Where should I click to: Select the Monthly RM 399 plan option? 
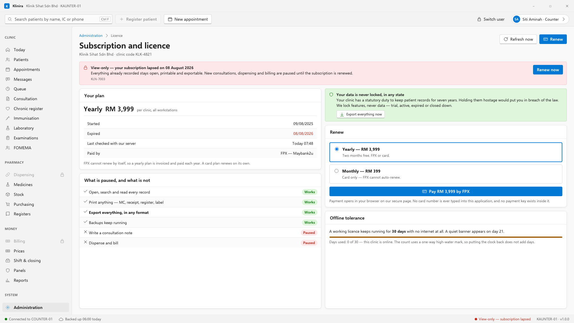point(446,174)
